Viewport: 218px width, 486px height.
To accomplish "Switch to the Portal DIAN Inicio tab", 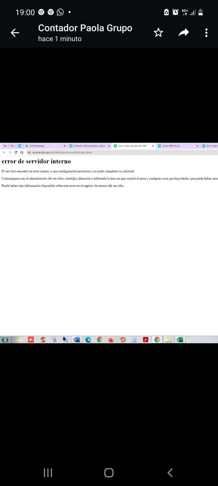I will [x=178, y=146].
